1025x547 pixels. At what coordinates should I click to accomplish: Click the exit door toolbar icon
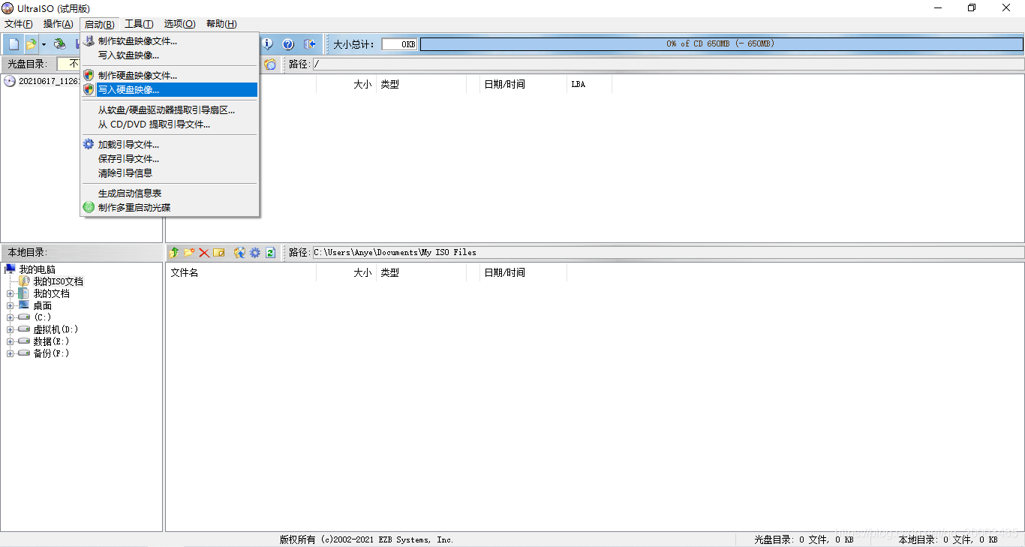pos(309,44)
